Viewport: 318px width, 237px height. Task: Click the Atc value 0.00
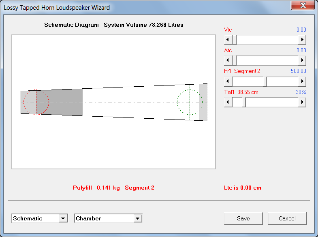[x=301, y=51]
